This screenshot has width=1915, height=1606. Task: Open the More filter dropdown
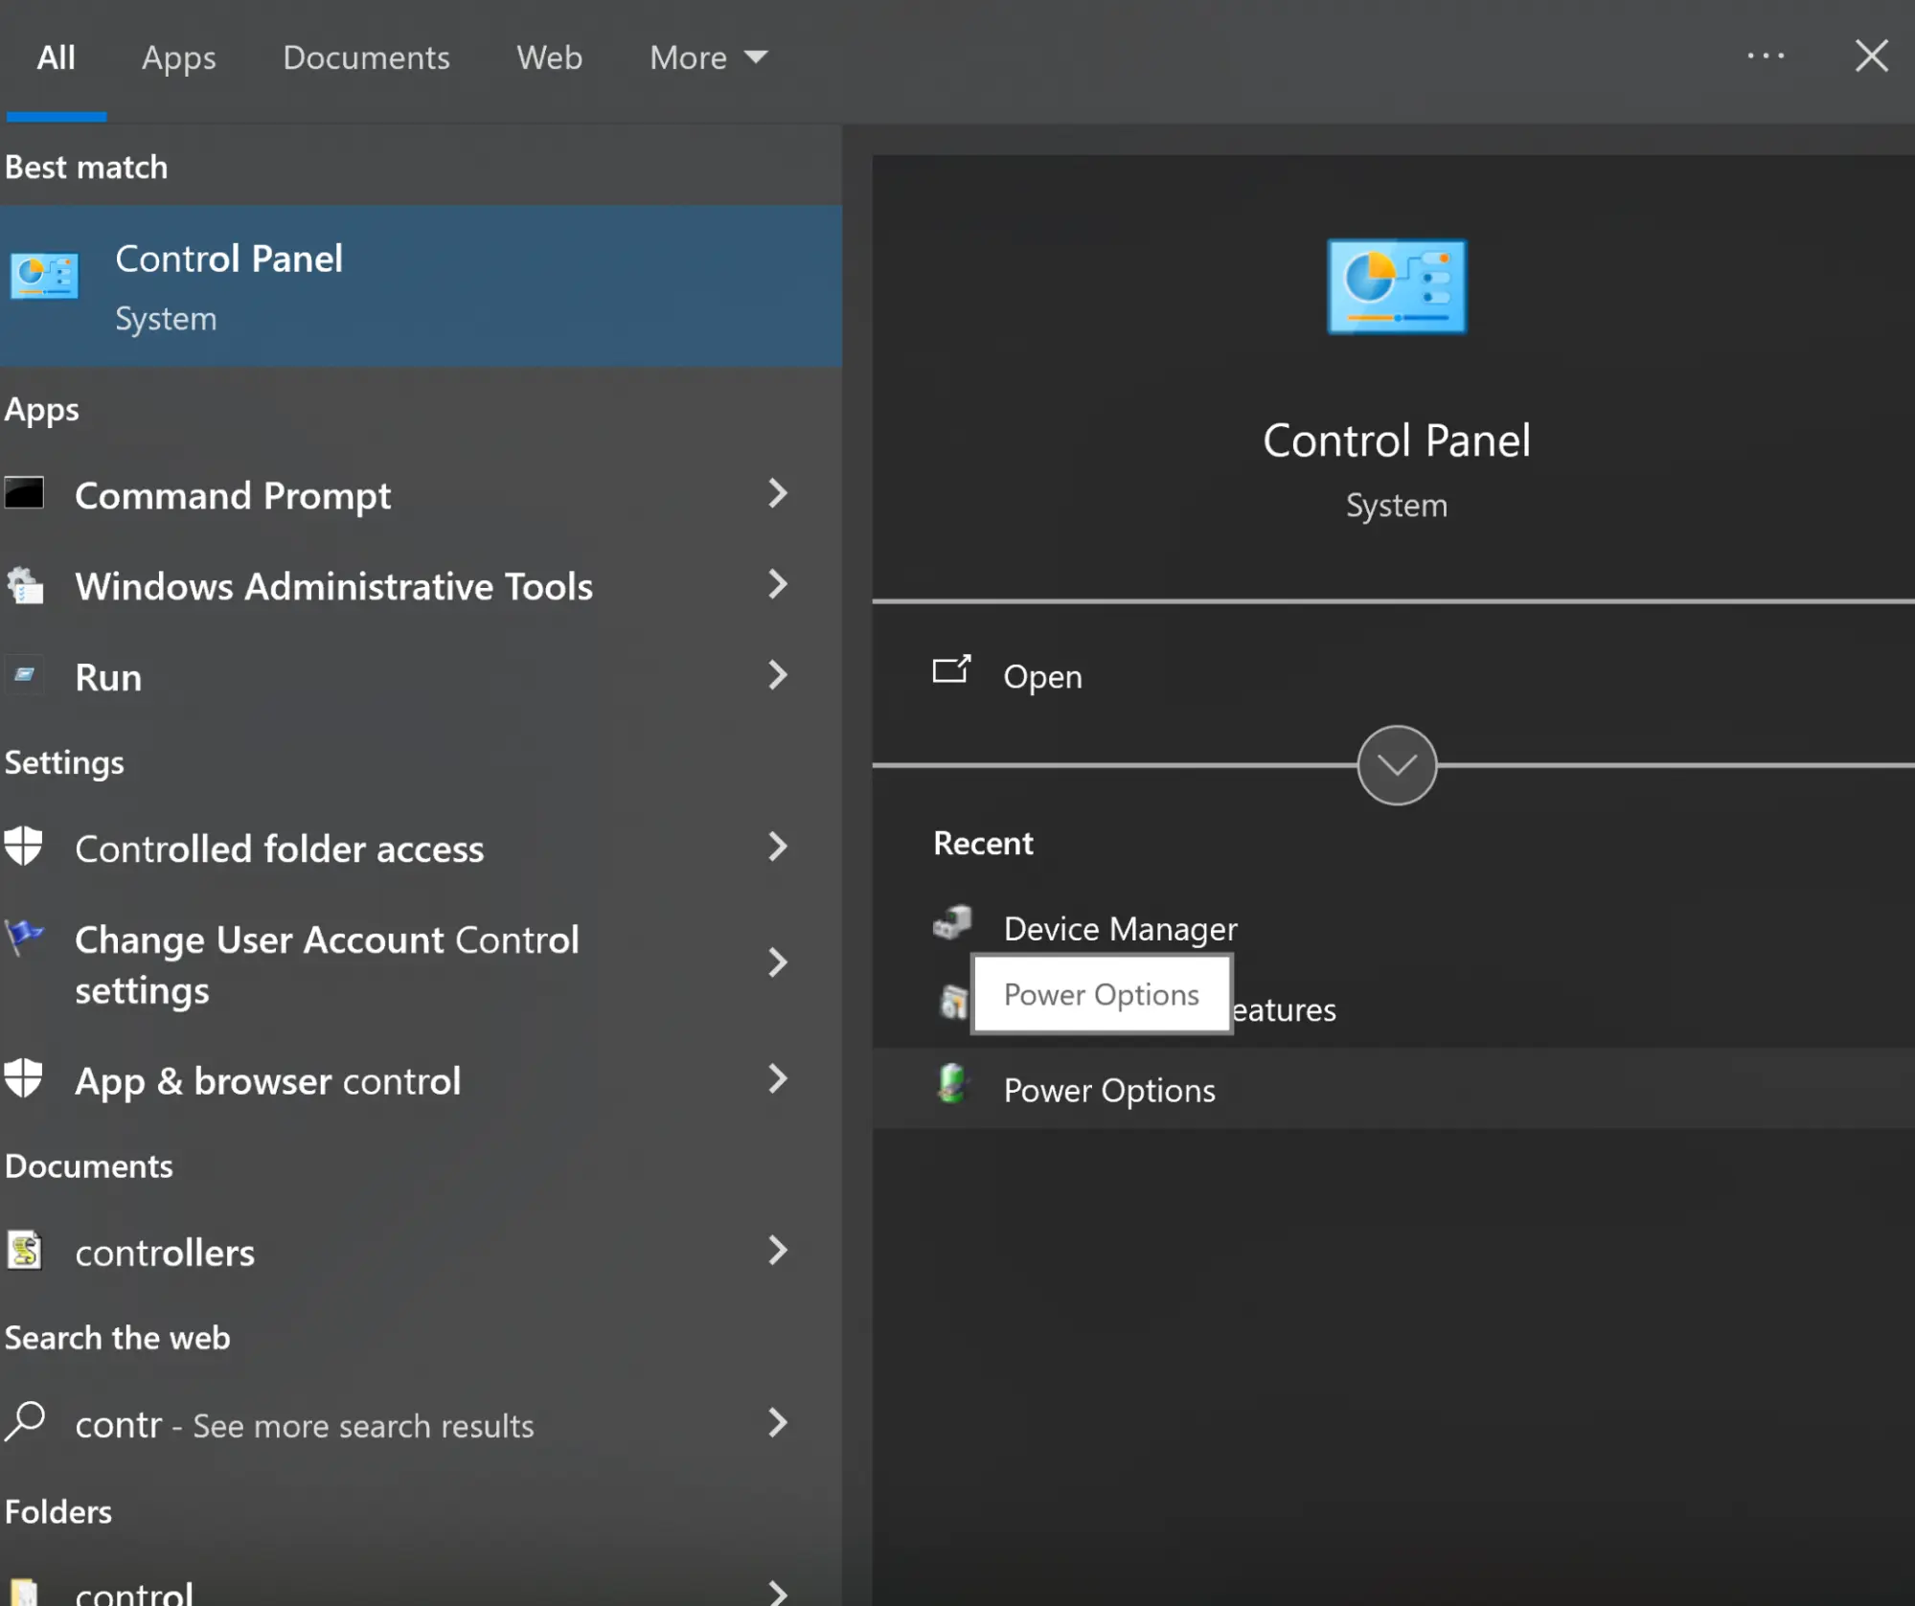709,57
